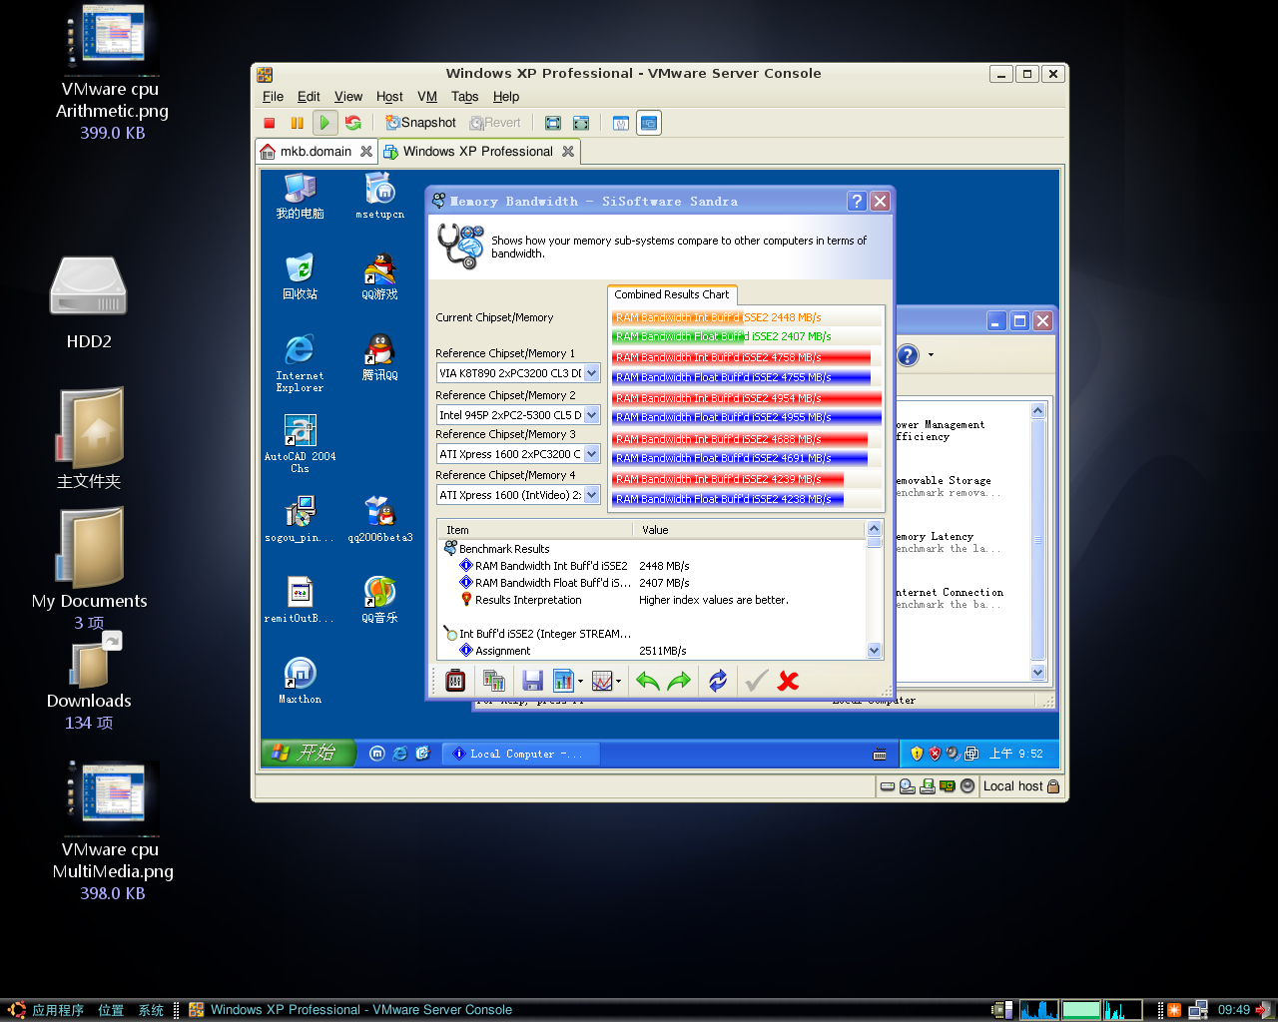
Task: Open the HDD2 desktop drive icon
Action: pos(89,302)
